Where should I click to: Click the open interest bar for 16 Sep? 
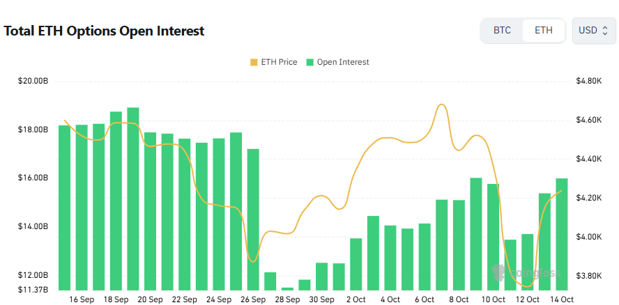coord(82,208)
